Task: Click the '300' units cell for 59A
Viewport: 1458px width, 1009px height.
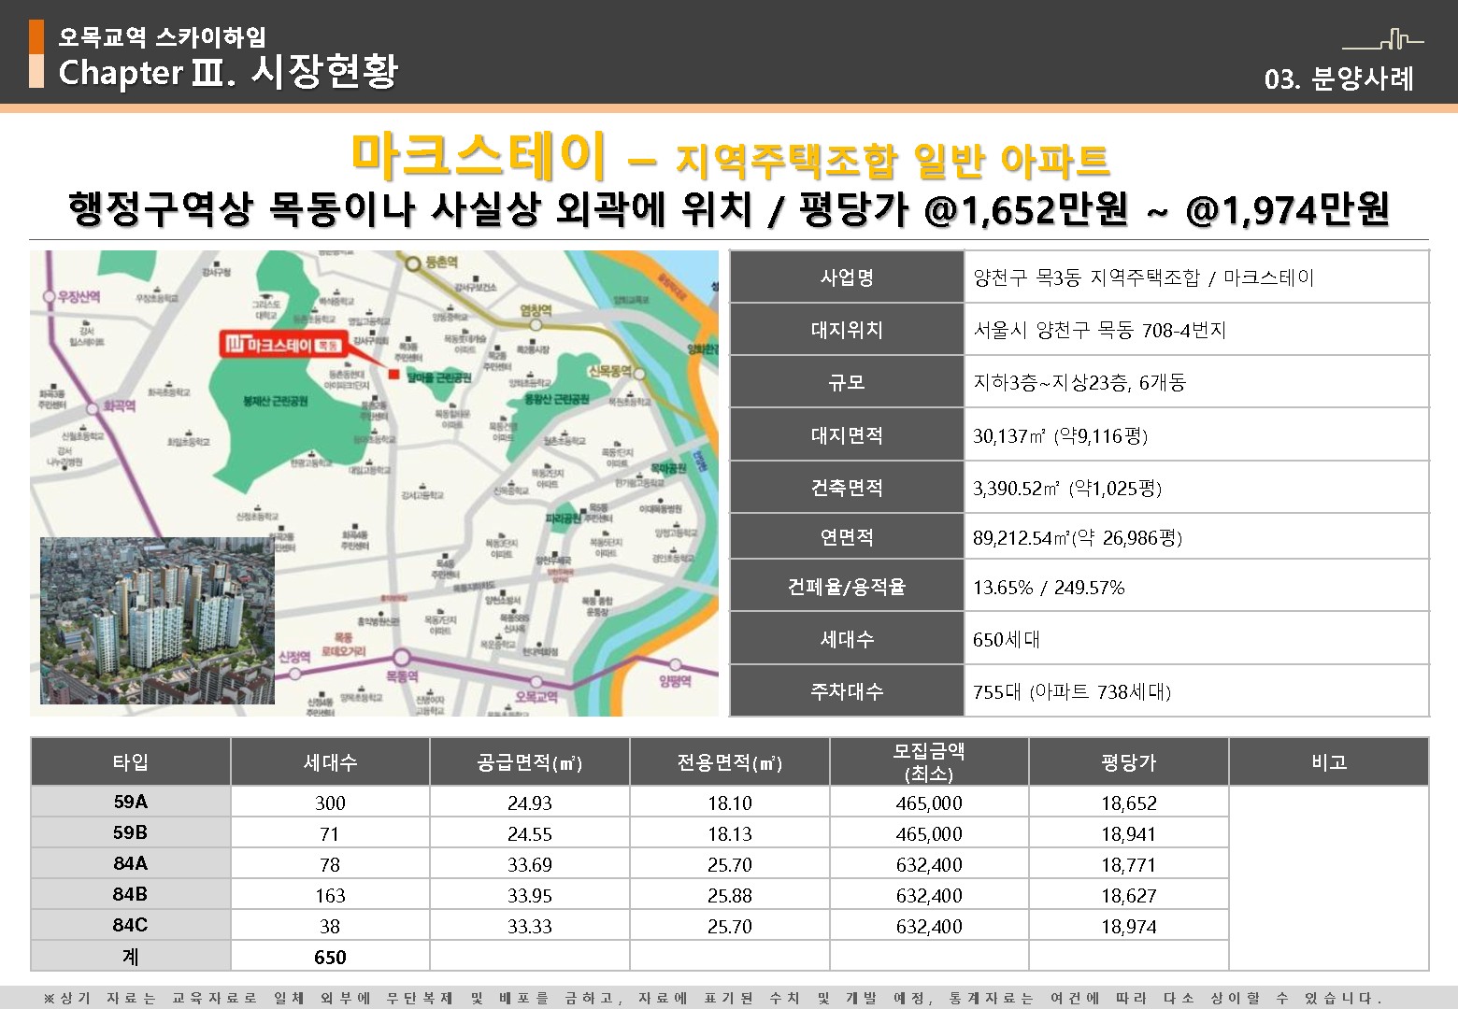Action: pyautogui.click(x=330, y=803)
